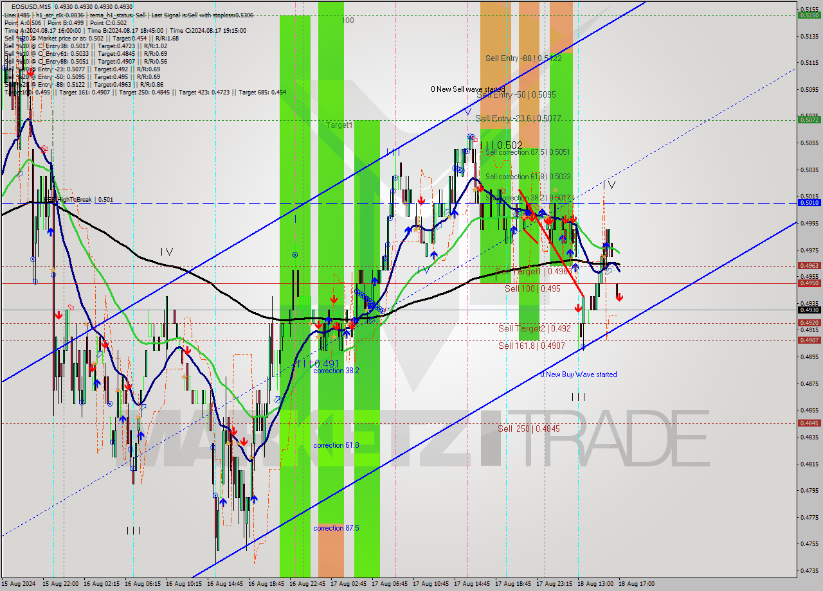
Task: Click the '16 Aug 22:45' time label
Action: pyautogui.click(x=307, y=585)
